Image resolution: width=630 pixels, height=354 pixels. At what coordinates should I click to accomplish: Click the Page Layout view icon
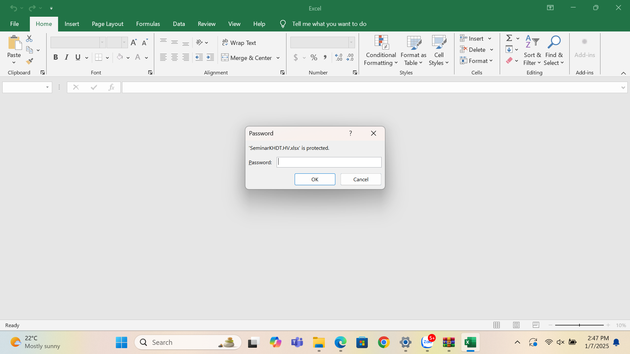point(516,325)
